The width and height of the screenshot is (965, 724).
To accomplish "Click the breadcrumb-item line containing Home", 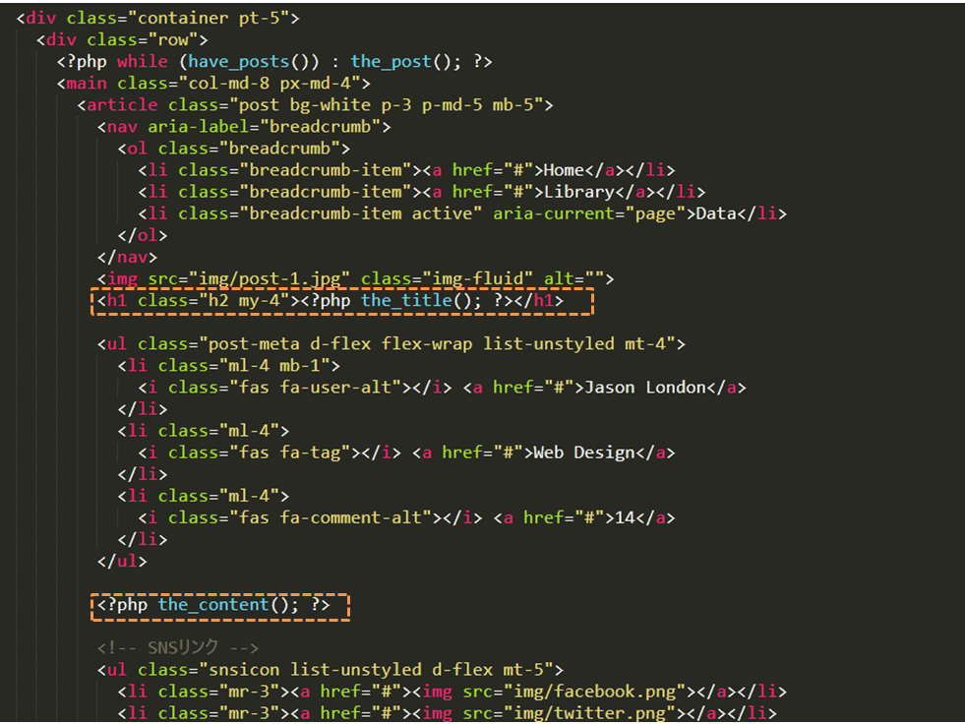I will (406, 170).
